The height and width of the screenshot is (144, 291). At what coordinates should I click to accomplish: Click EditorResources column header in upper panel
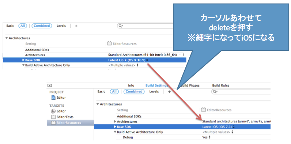pyautogui.click(x=122, y=44)
